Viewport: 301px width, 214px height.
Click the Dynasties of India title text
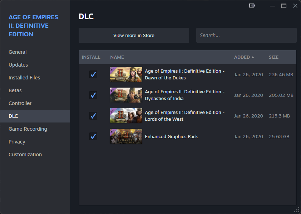[185, 95]
